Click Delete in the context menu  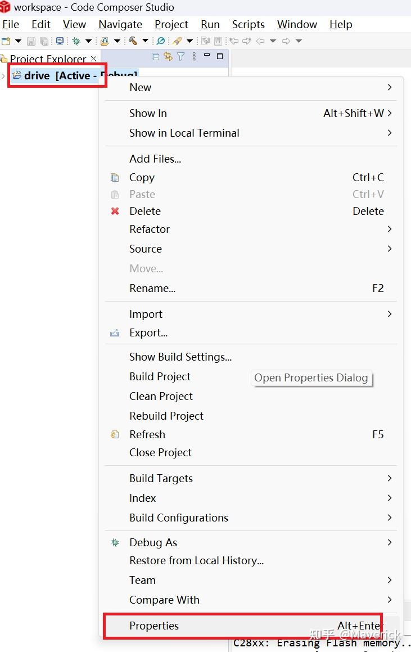click(145, 211)
